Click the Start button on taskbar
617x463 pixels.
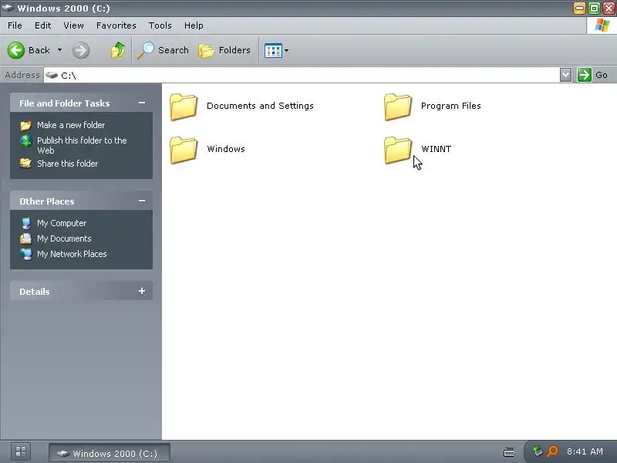tap(21, 451)
